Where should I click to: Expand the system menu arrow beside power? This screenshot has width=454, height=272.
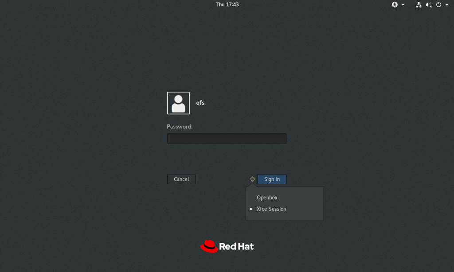[x=447, y=4]
